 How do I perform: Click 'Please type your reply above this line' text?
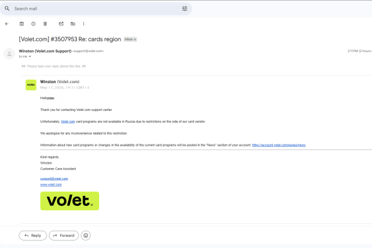pyautogui.click(x=53, y=66)
